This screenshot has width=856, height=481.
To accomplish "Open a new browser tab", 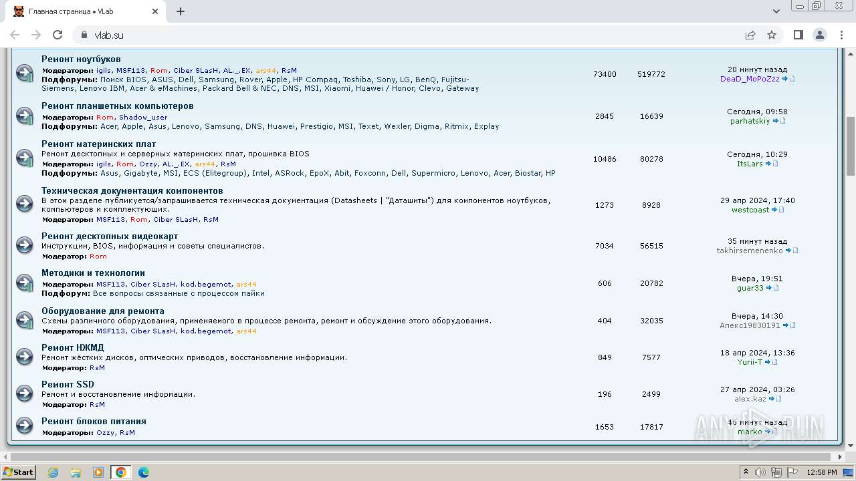I will 181,11.
